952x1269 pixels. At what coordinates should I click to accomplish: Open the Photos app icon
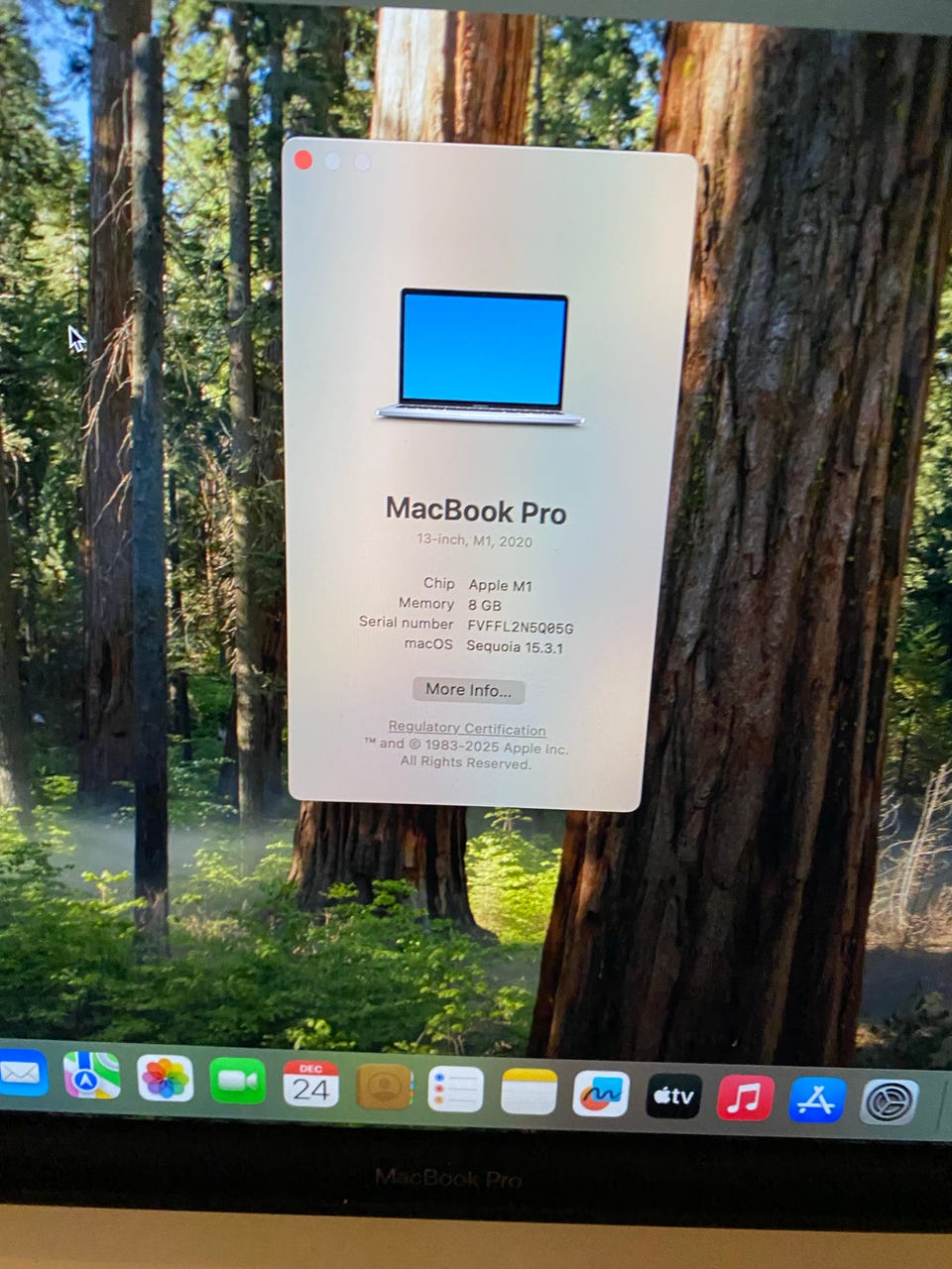pos(165,1078)
